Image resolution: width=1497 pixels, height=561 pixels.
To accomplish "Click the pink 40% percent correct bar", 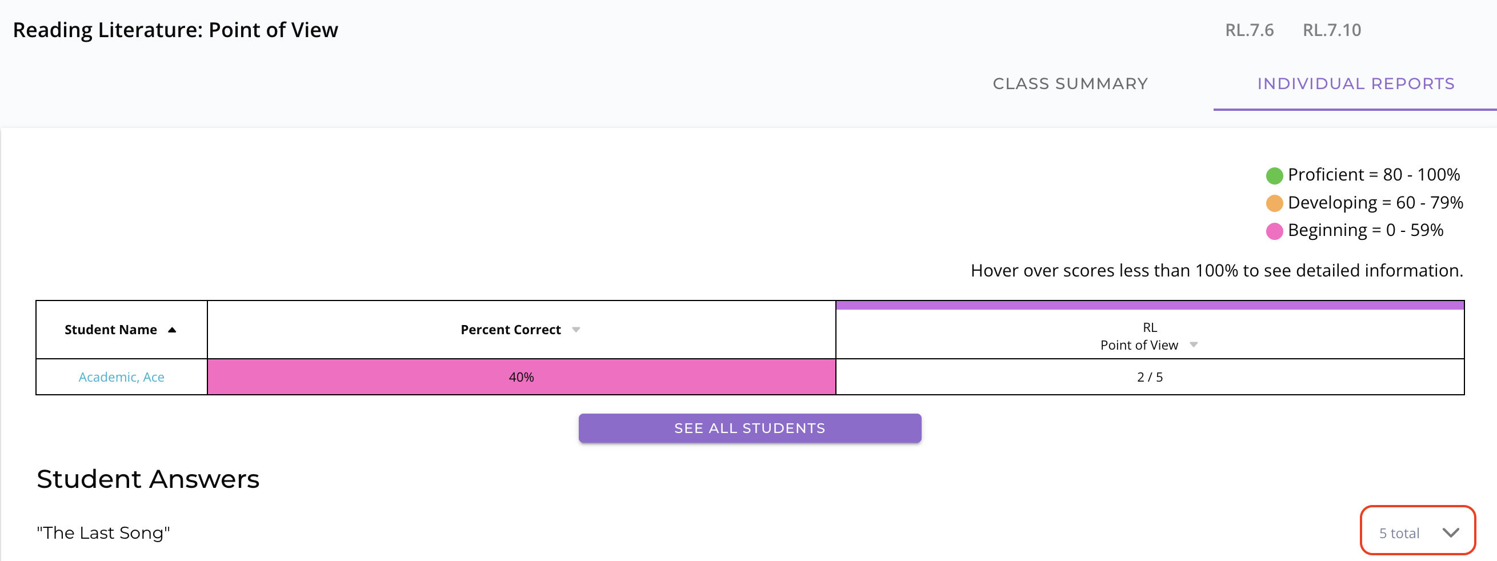I will coord(521,377).
